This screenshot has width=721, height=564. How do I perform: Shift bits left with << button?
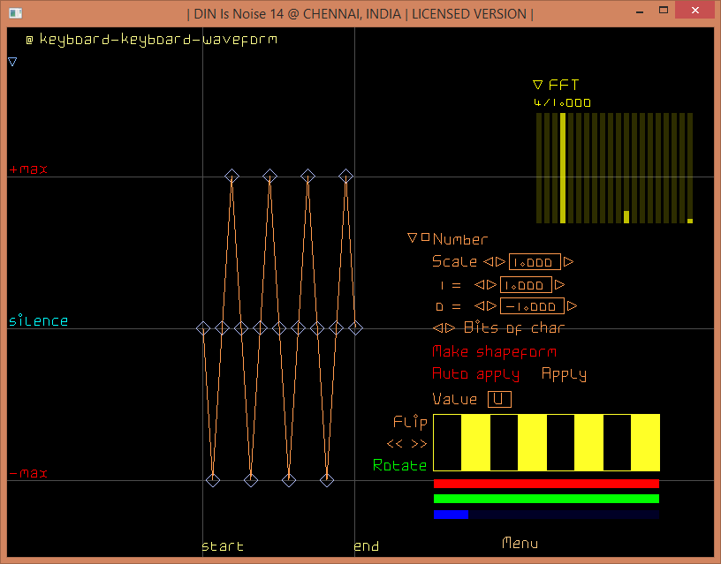point(394,444)
